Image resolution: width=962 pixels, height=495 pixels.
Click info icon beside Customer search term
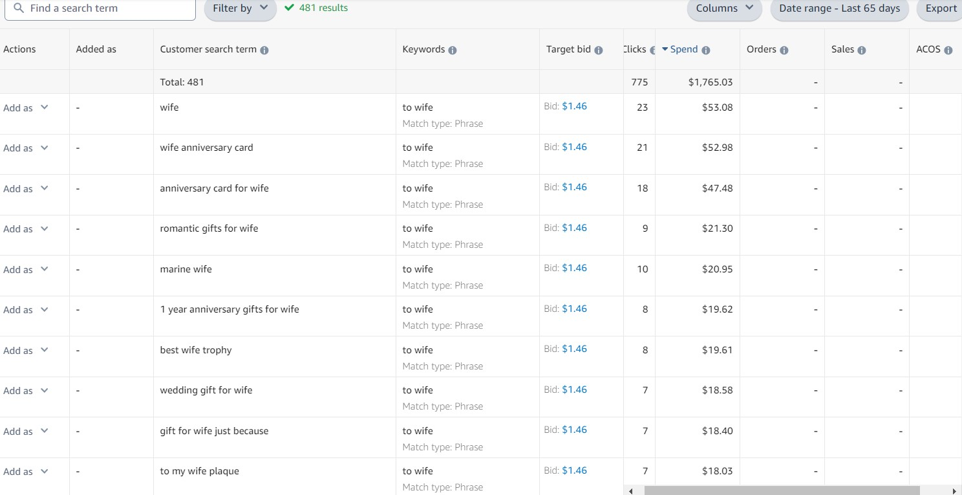pos(264,50)
